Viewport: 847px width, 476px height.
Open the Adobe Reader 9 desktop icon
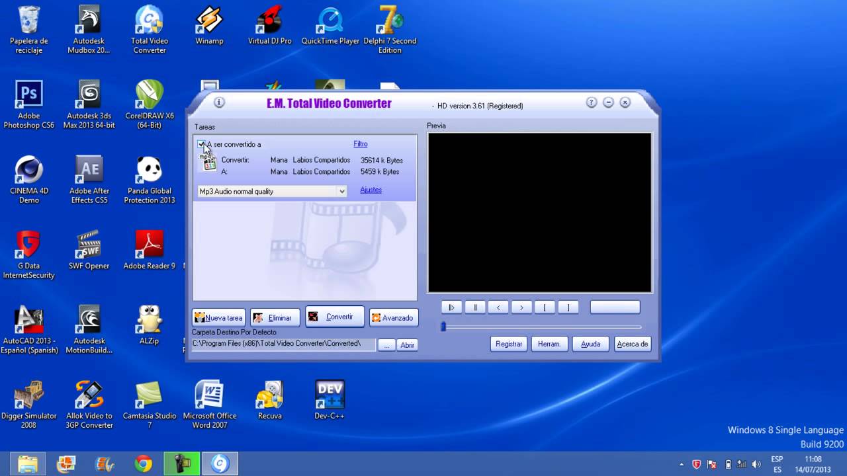pos(150,251)
